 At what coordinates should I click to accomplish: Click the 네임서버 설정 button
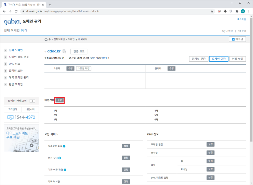60,100
